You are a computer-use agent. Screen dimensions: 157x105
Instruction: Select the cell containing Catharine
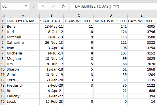click(23, 42)
